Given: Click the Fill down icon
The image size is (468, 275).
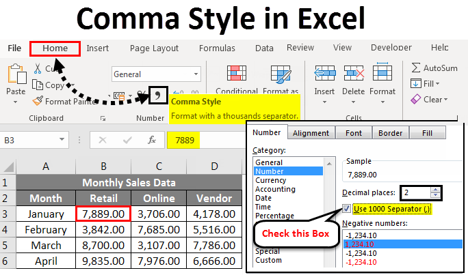Looking at the screenshot, I should pos(416,84).
